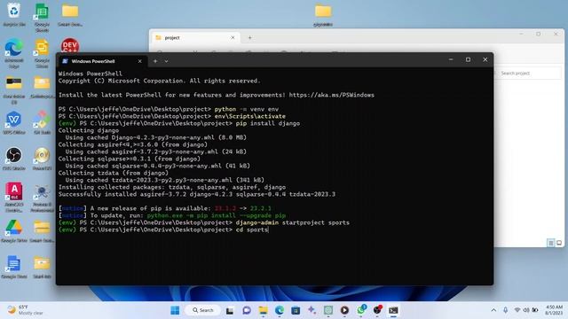This screenshot has width=568, height=319.
Task: Click 'django-admin startproject sports' in the terminal
Action: tap(292, 222)
